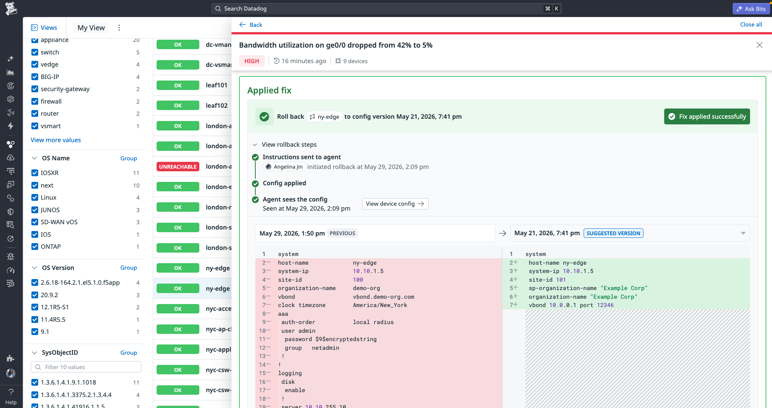Collapse the SysObjectID facet

(34, 352)
